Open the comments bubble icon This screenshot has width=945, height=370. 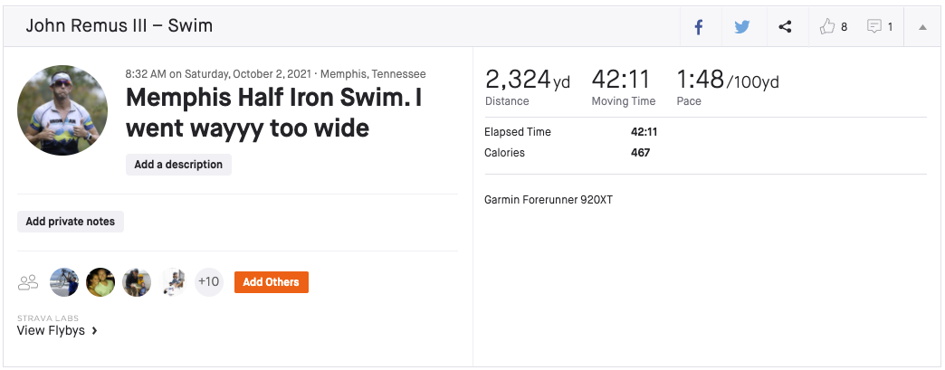tap(874, 27)
